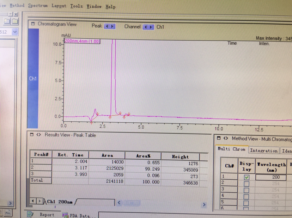This screenshot has height=218, width=292.
Task: Switch to Multi Chrom tab
Action: (x=231, y=149)
